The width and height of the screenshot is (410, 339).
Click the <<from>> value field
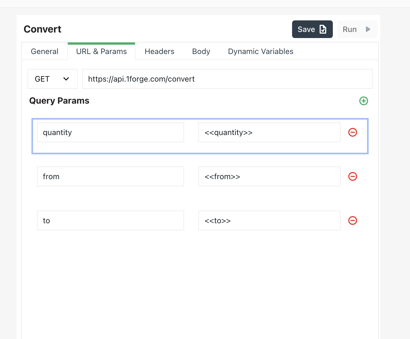[269, 176]
